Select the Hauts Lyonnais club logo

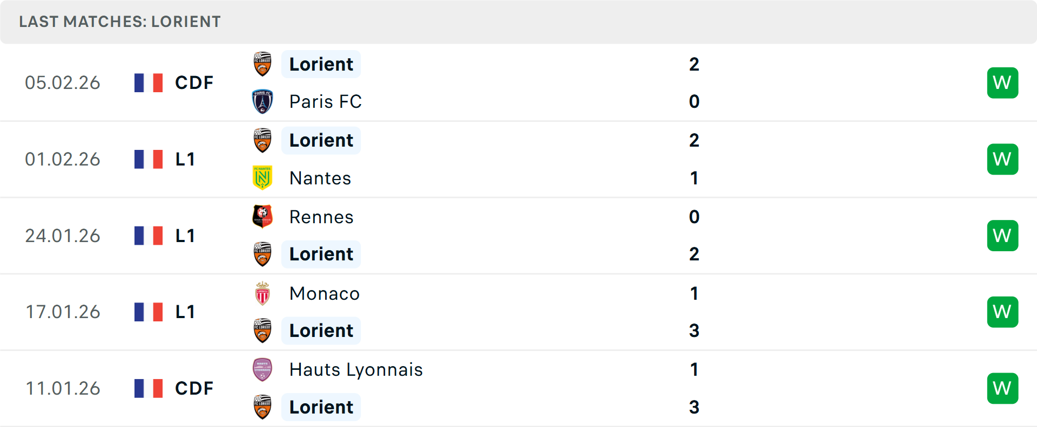[x=262, y=370]
